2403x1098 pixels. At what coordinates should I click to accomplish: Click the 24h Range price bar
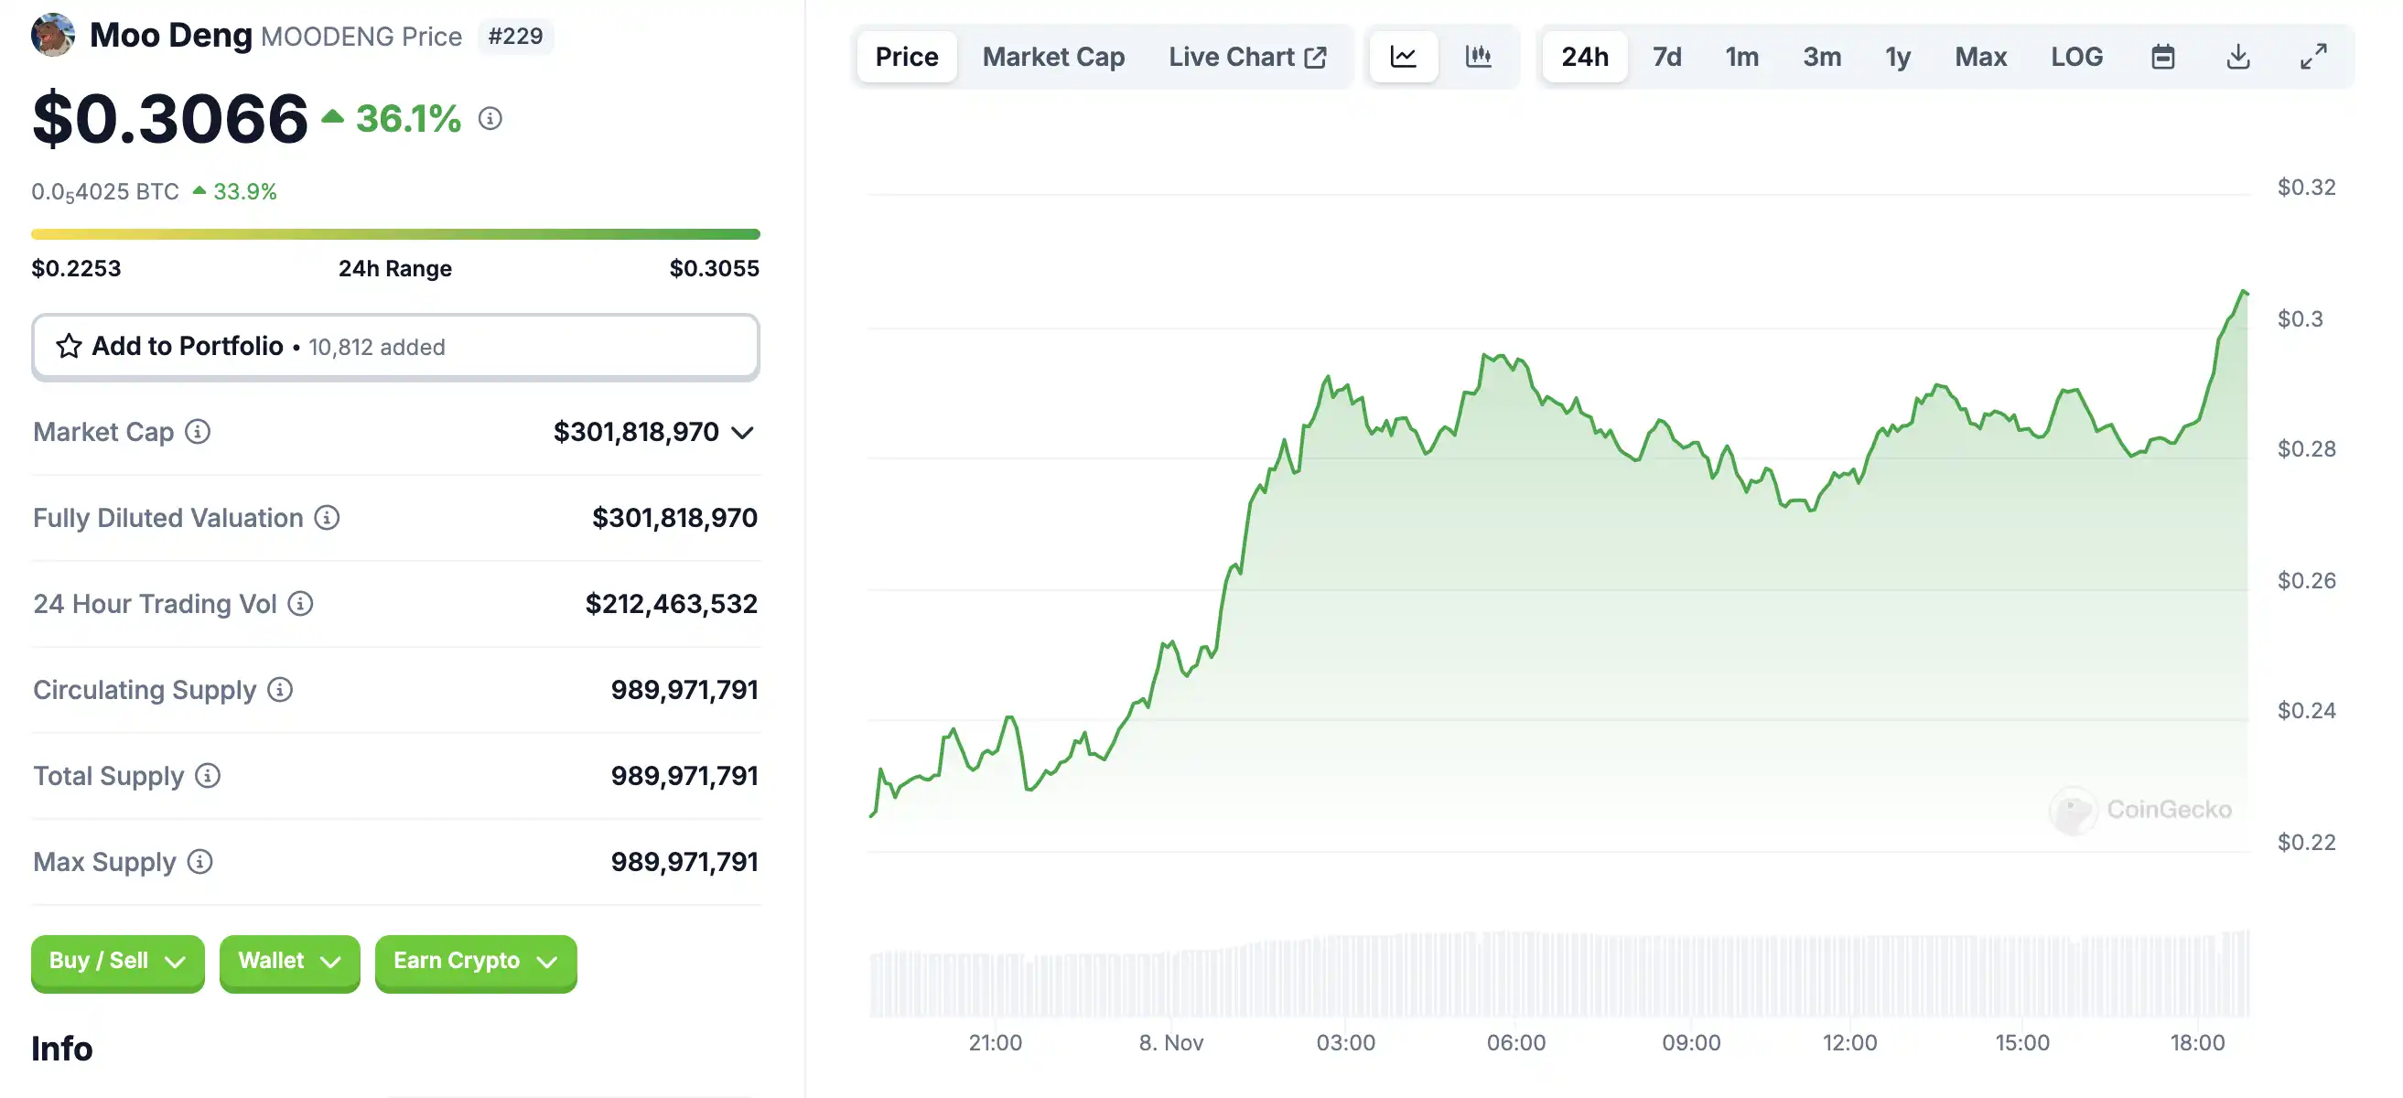pos(394,234)
